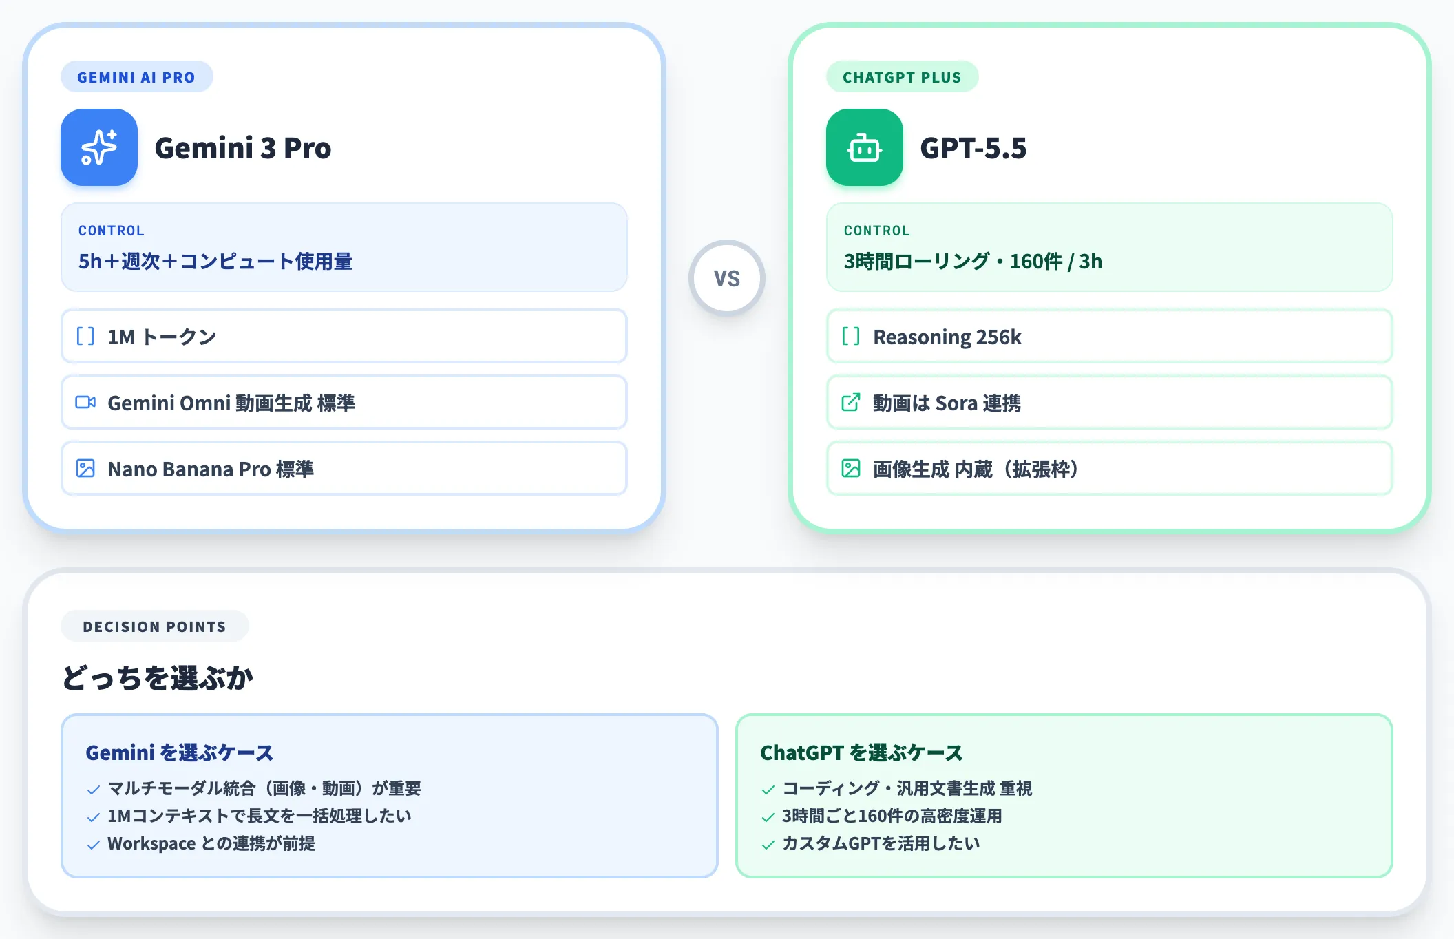Click the ChatGPT CONTROL label
This screenshot has width=1454, height=939.
pyautogui.click(x=877, y=231)
